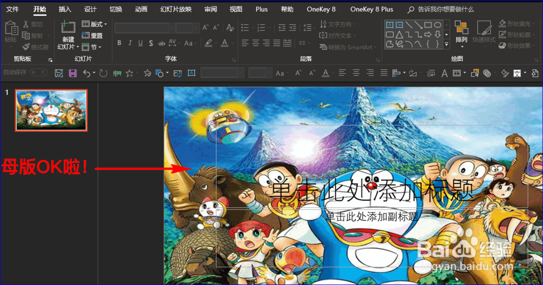Click quick toolbar font color A
This screenshot has width=543, height=285.
pyautogui.click(x=325, y=73)
